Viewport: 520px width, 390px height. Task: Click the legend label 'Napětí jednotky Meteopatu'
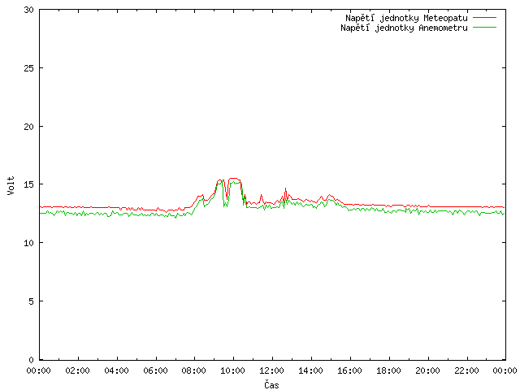[x=406, y=18]
